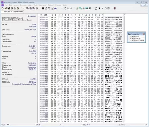Click the black binoculars Find Text icon
Screen dimensions: 149x127
pyautogui.click(x=43, y=8)
